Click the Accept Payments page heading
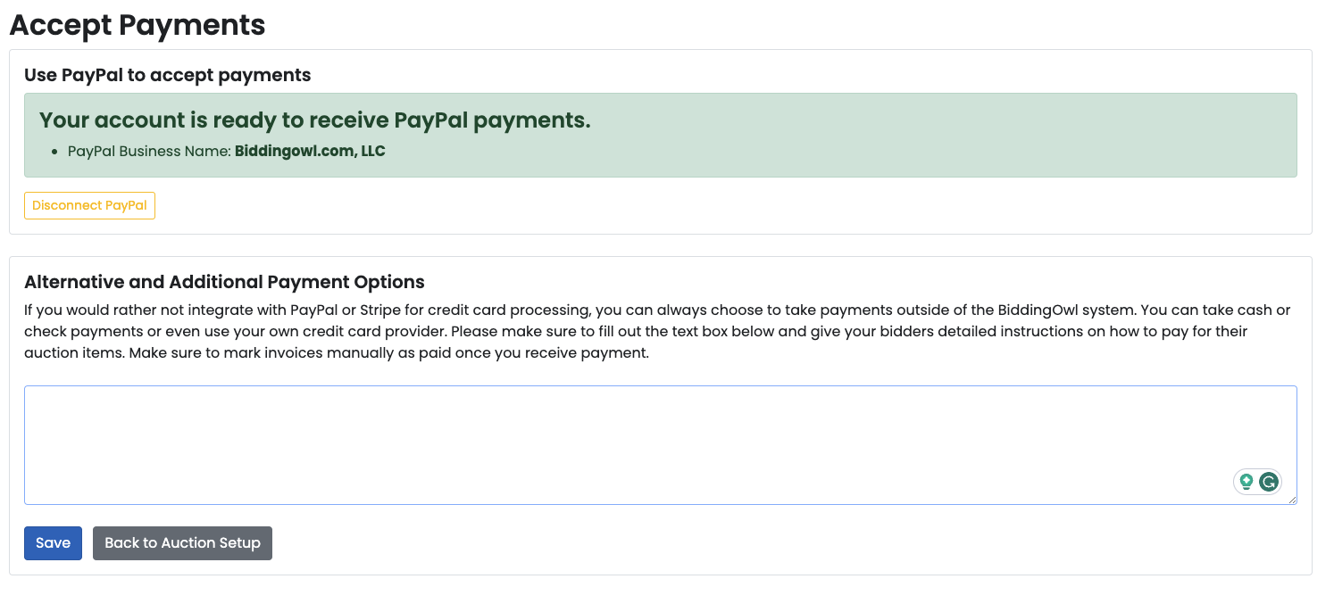Screen dimensions: 1334x612 pos(138,25)
